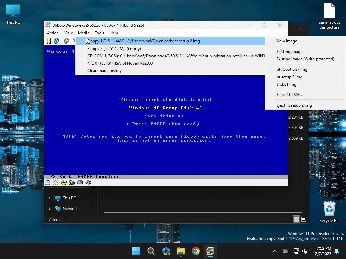
Task: Expand Network in Explorer navigation tree
Action: pos(49,209)
